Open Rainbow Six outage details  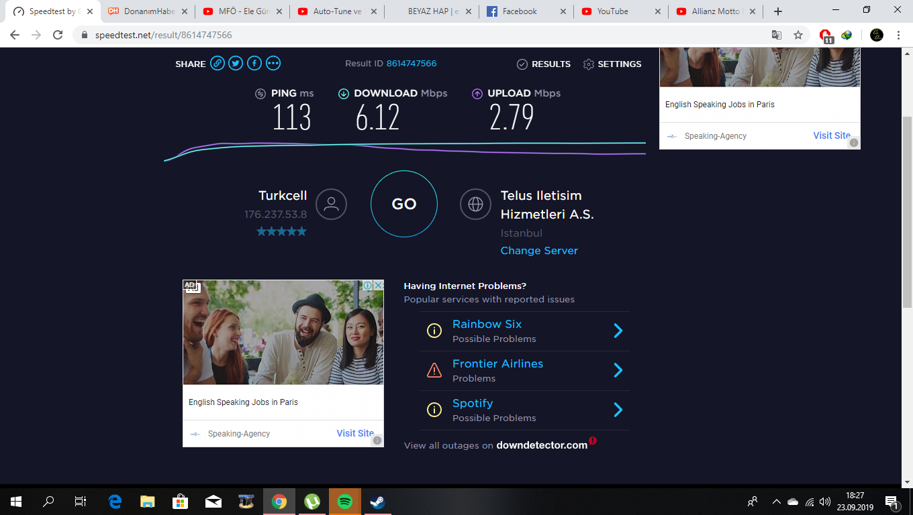(487, 324)
